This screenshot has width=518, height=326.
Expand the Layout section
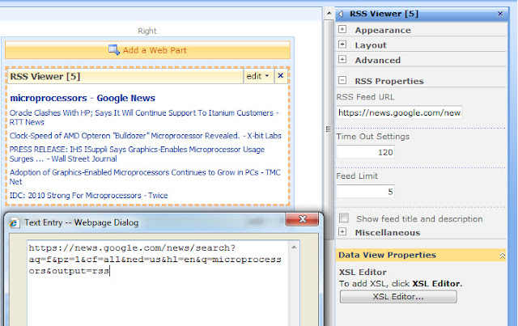click(342, 44)
